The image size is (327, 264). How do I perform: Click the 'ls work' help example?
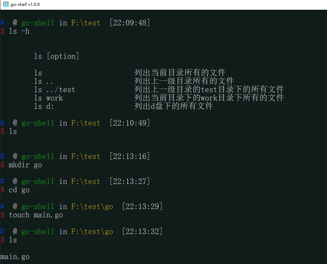click(48, 98)
